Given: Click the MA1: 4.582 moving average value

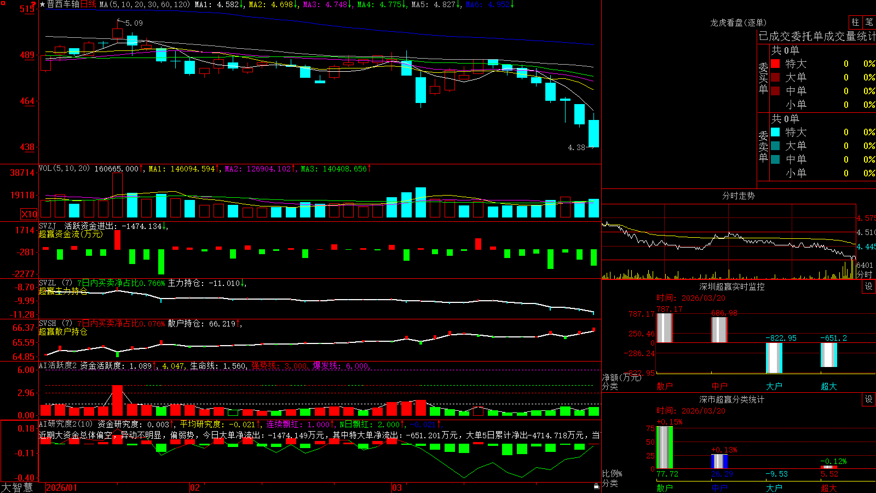Looking at the screenshot, I should tap(219, 4).
